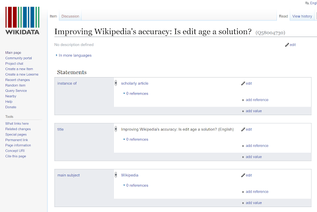Create a new Item
This screenshot has width=317, height=212.
tap(19, 69)
